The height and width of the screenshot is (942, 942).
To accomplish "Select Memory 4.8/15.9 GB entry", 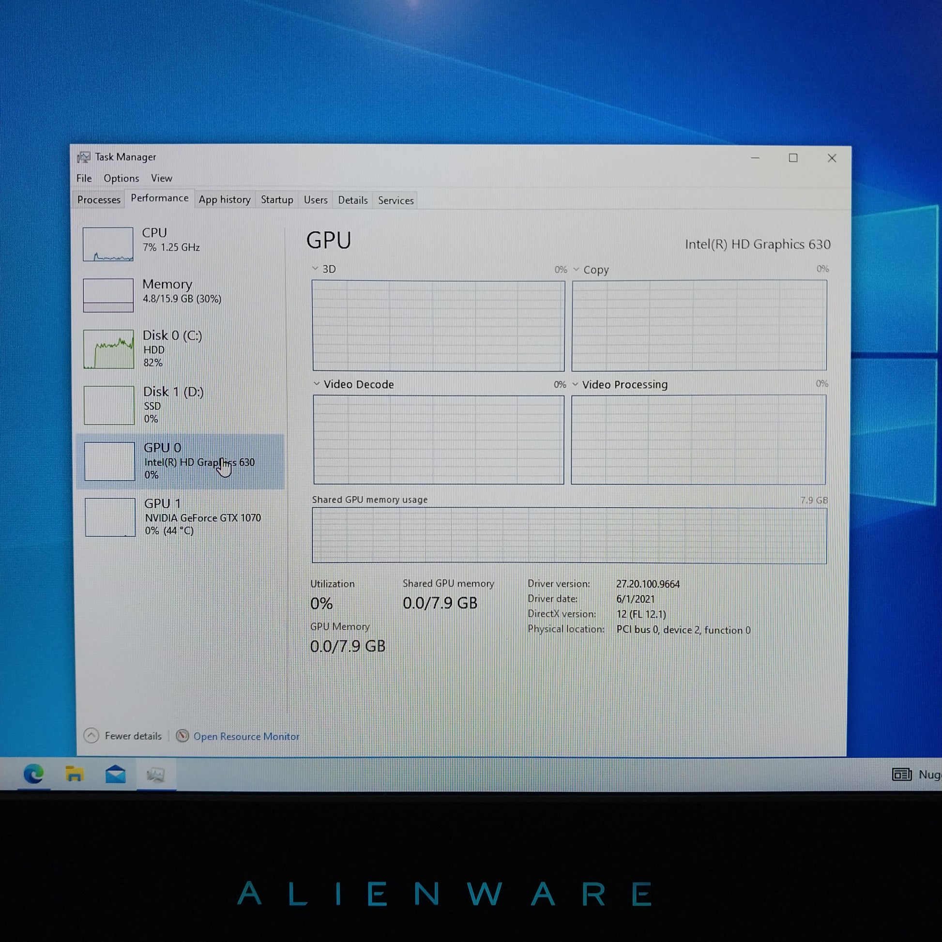I will coord(181,295).
